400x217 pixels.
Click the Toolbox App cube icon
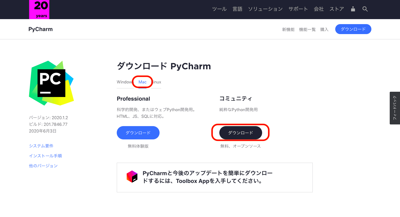click(132, 177)
